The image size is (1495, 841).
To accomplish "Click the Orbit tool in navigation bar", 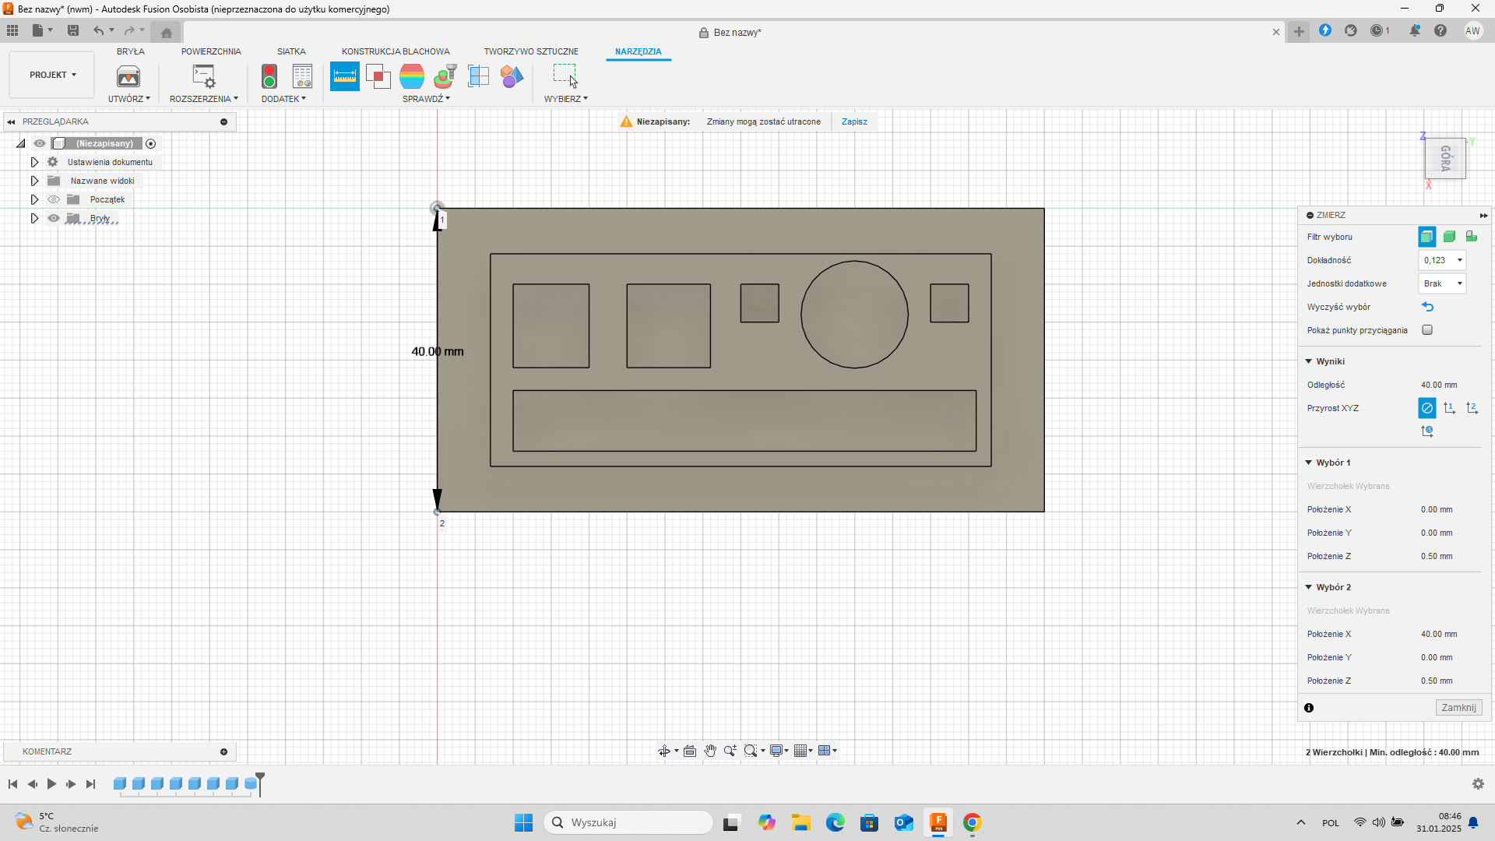I will (664, 751).
